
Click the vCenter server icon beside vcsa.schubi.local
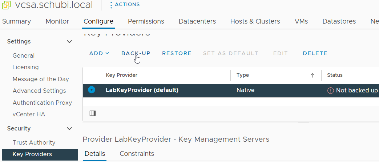[6, 5]
